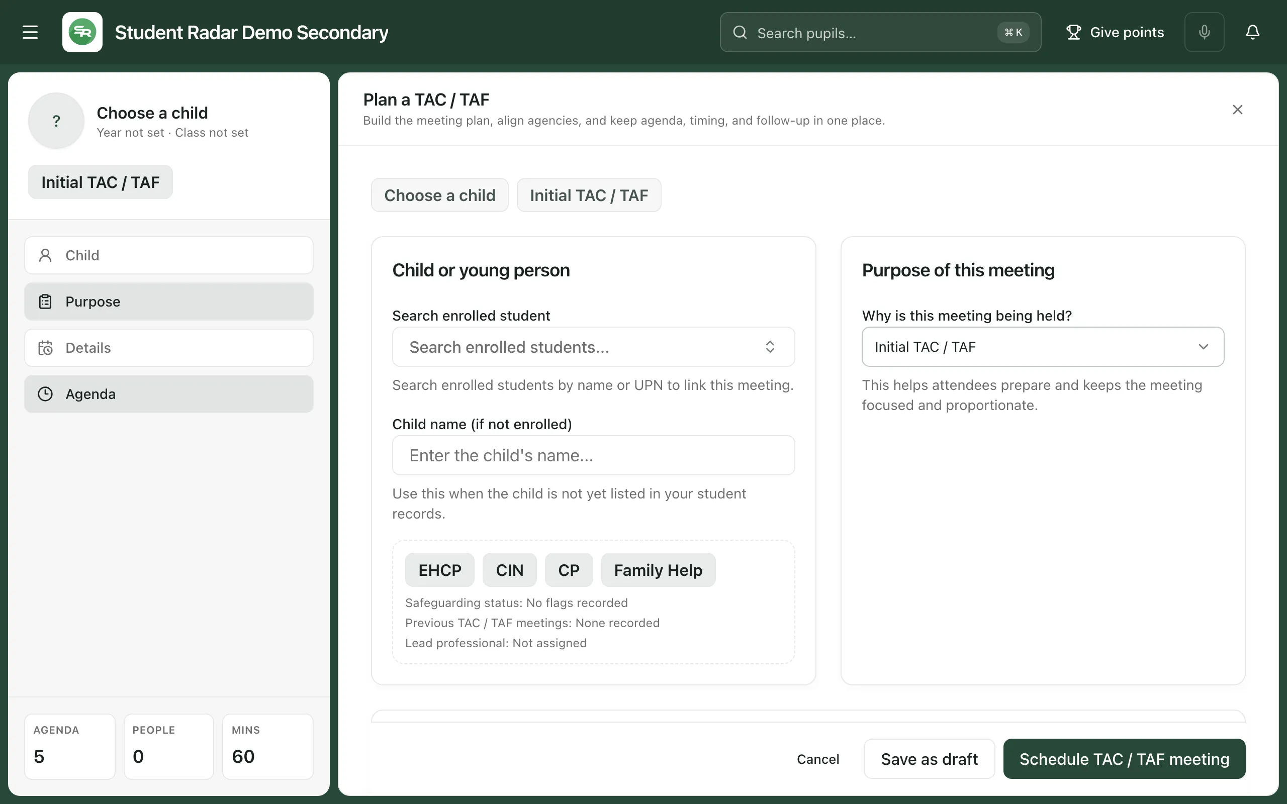
Task: Toggle the EHCP tag
Action: (440, 570)
